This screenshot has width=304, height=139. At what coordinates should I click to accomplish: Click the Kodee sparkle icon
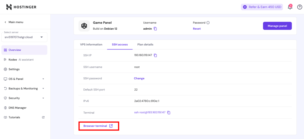pyautogui.click(x=5, y=60)
